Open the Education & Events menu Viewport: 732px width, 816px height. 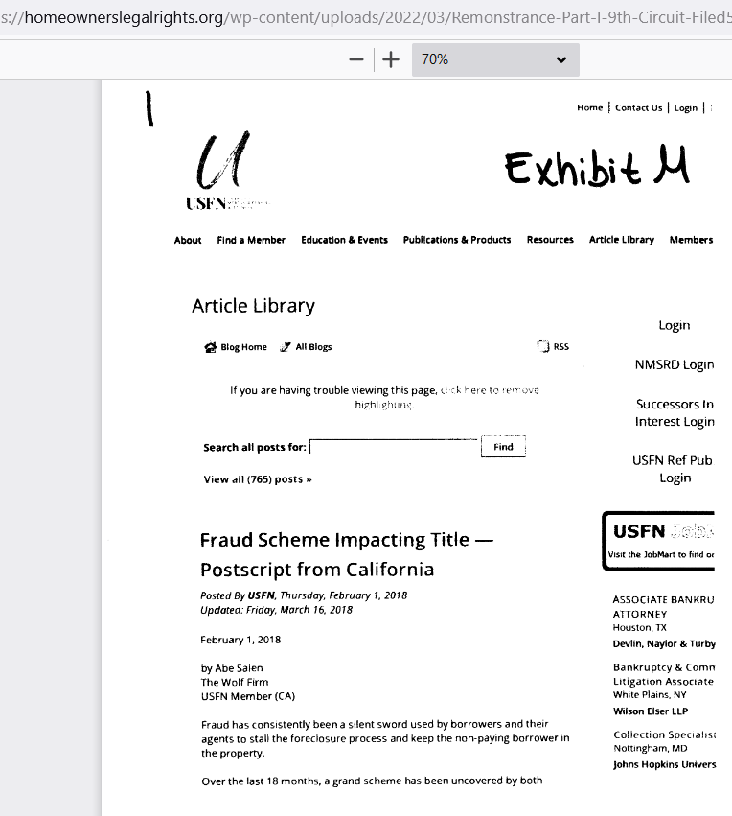click(x=344, y=240)
